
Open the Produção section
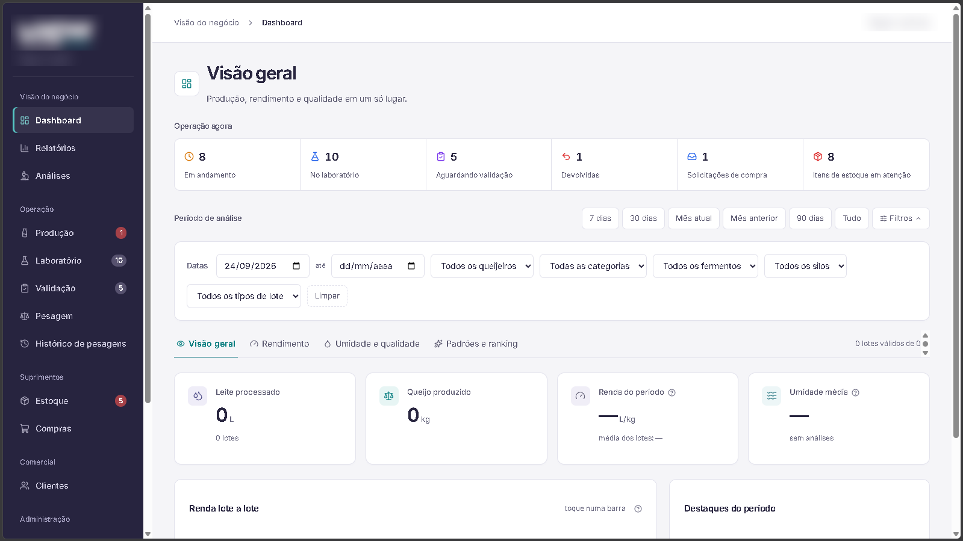(73, 233)
